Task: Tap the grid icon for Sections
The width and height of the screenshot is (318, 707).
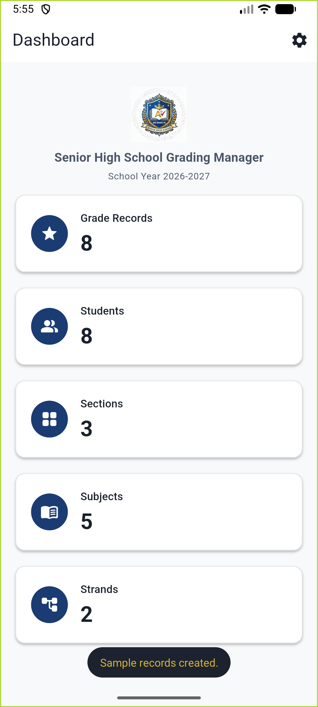Action: [49, 419]
